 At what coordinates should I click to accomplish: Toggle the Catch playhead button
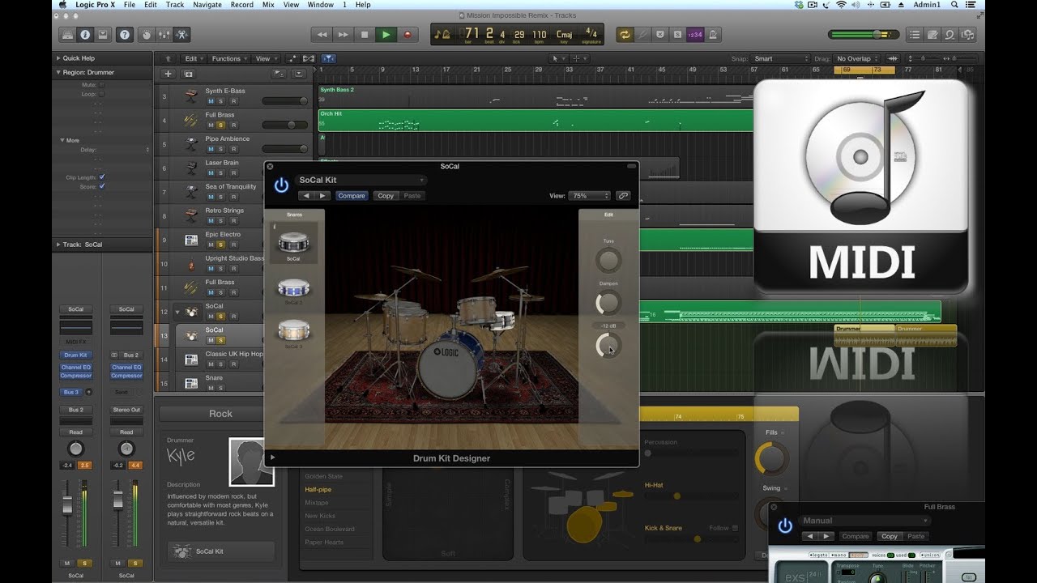coord(328,58)
